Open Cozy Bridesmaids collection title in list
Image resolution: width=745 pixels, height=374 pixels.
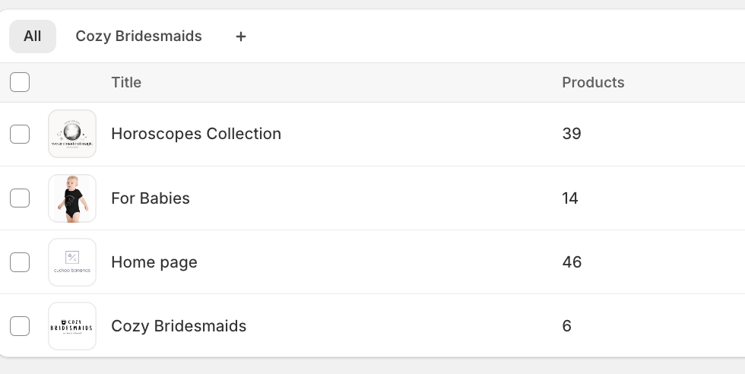point(179,326)
